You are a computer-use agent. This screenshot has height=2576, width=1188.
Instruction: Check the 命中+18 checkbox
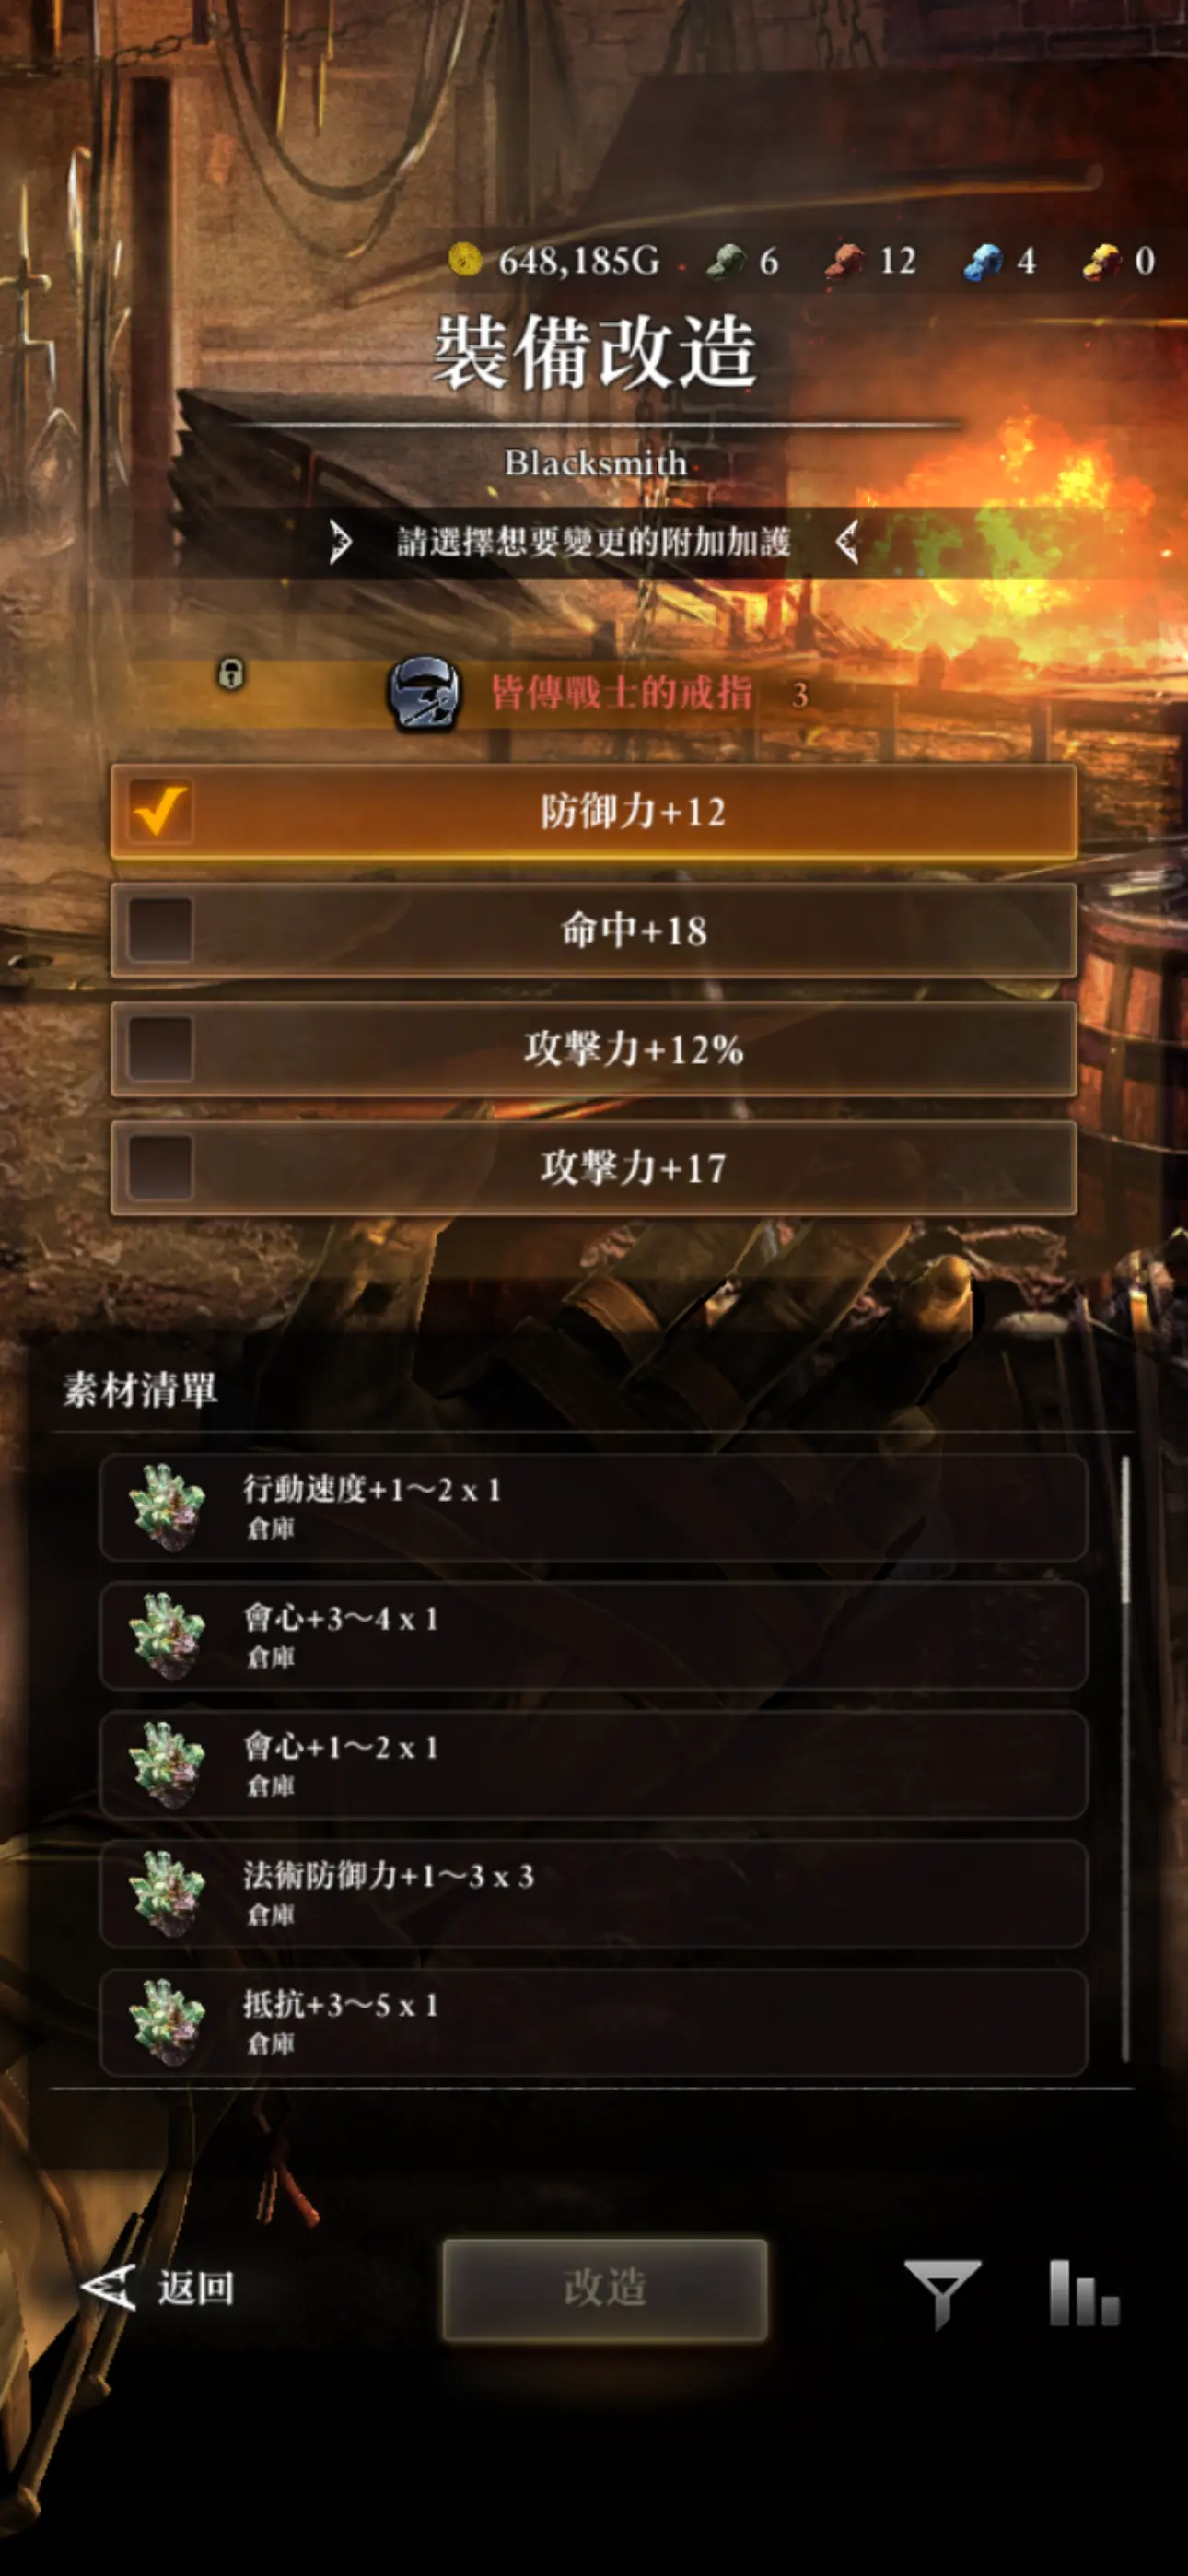tap(160, 930)
